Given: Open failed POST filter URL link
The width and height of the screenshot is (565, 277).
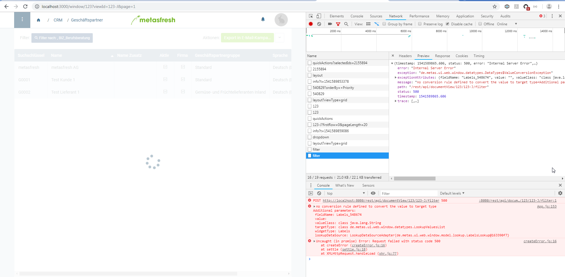Looking at the screenshot, I should pos(381,200).
